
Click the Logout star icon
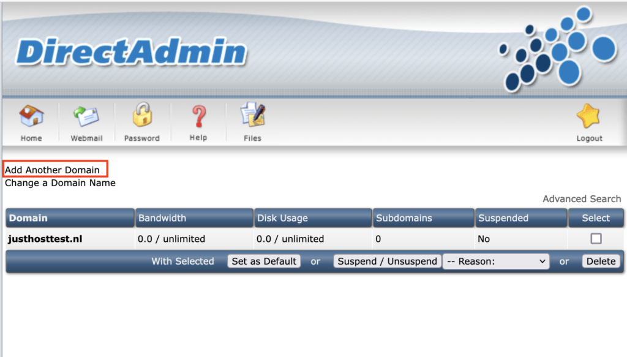588,116
